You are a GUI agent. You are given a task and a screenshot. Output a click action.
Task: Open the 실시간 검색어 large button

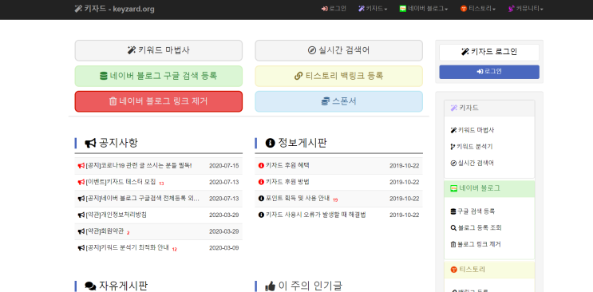click(x=339, y=50)
